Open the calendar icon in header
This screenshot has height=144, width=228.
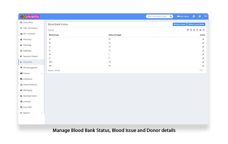click(194, 16)
